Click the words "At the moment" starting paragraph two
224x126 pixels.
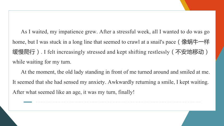coord(38,72)
